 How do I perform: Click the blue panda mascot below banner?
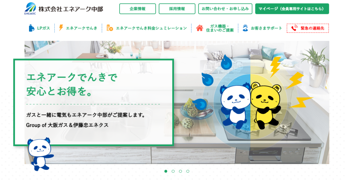click(41, 154)
